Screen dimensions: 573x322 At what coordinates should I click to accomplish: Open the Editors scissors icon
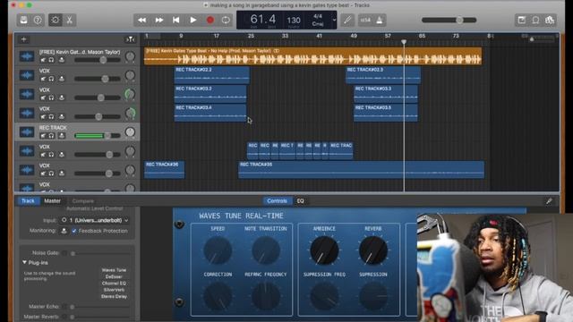[x=69, y=20]
